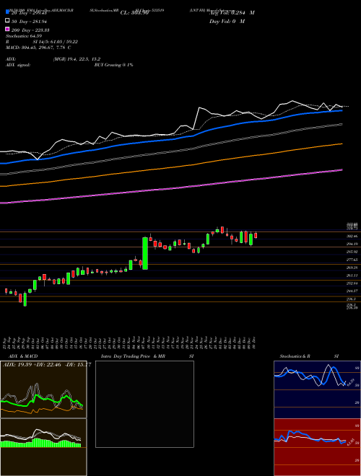
Task: Click the 302.46 price axis label
Action: [352, 236]
